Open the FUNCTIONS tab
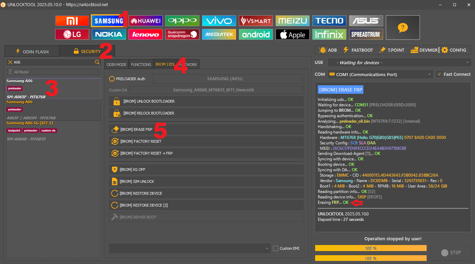 coord(141,65)
